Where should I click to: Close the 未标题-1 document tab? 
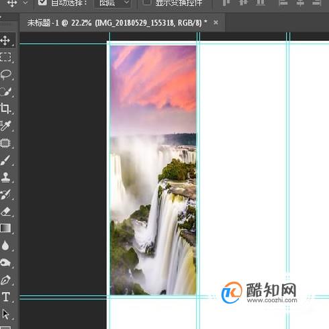tap(216, 23)
